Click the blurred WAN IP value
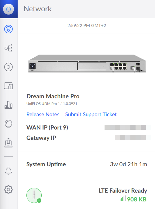Image resolution: width=155 pixels, height=209 pixels. [128, 127]
